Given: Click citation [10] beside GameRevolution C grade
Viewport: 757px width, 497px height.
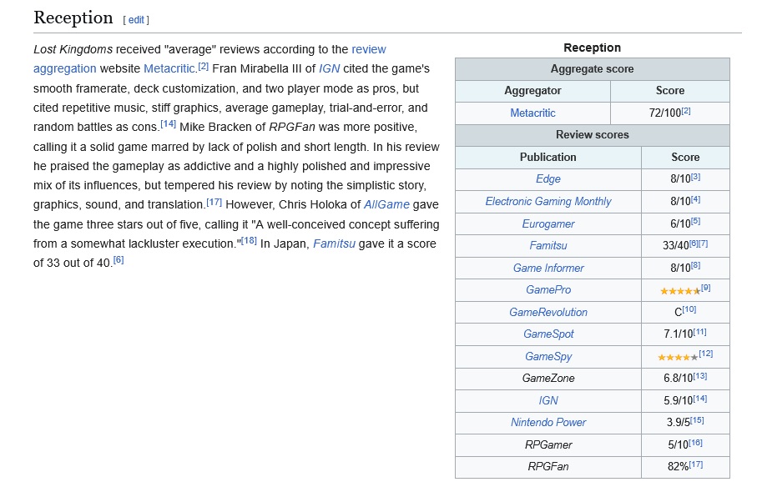Looking at the screenshot, I should (x=689, y=309).
